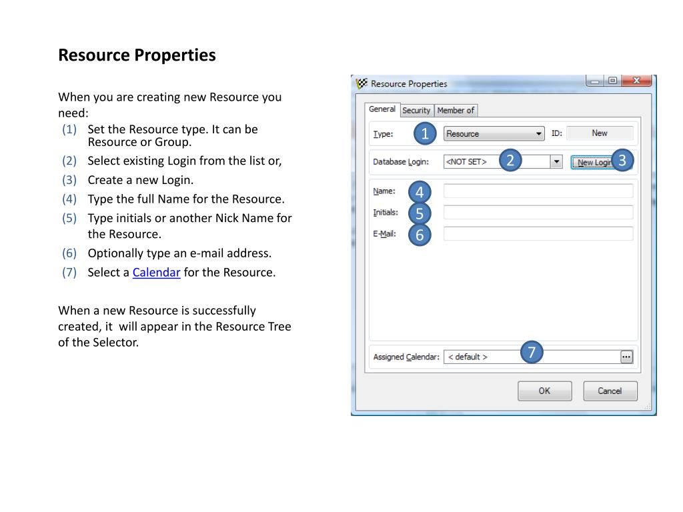683x512 pixels.
Task: Focus the E-Mail input field
Action: [538, 234]
